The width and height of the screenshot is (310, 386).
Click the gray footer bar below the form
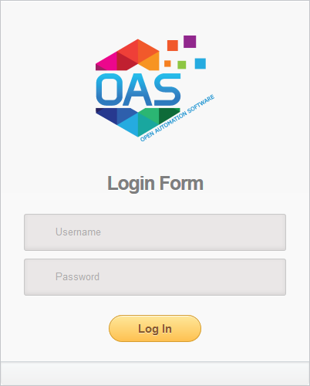tap(155, 374)
